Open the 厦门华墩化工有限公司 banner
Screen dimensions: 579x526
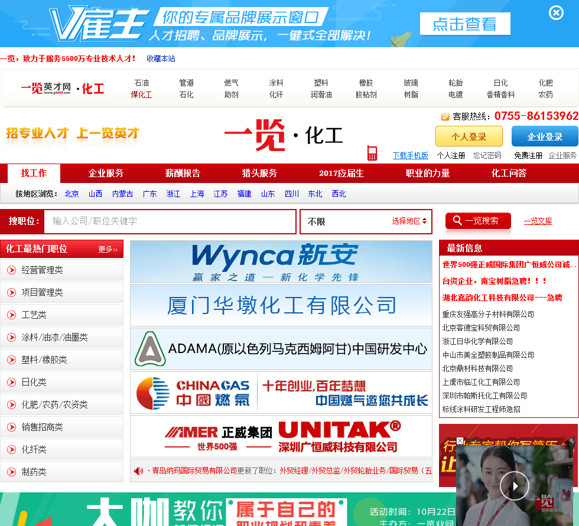tap(281, 305)
